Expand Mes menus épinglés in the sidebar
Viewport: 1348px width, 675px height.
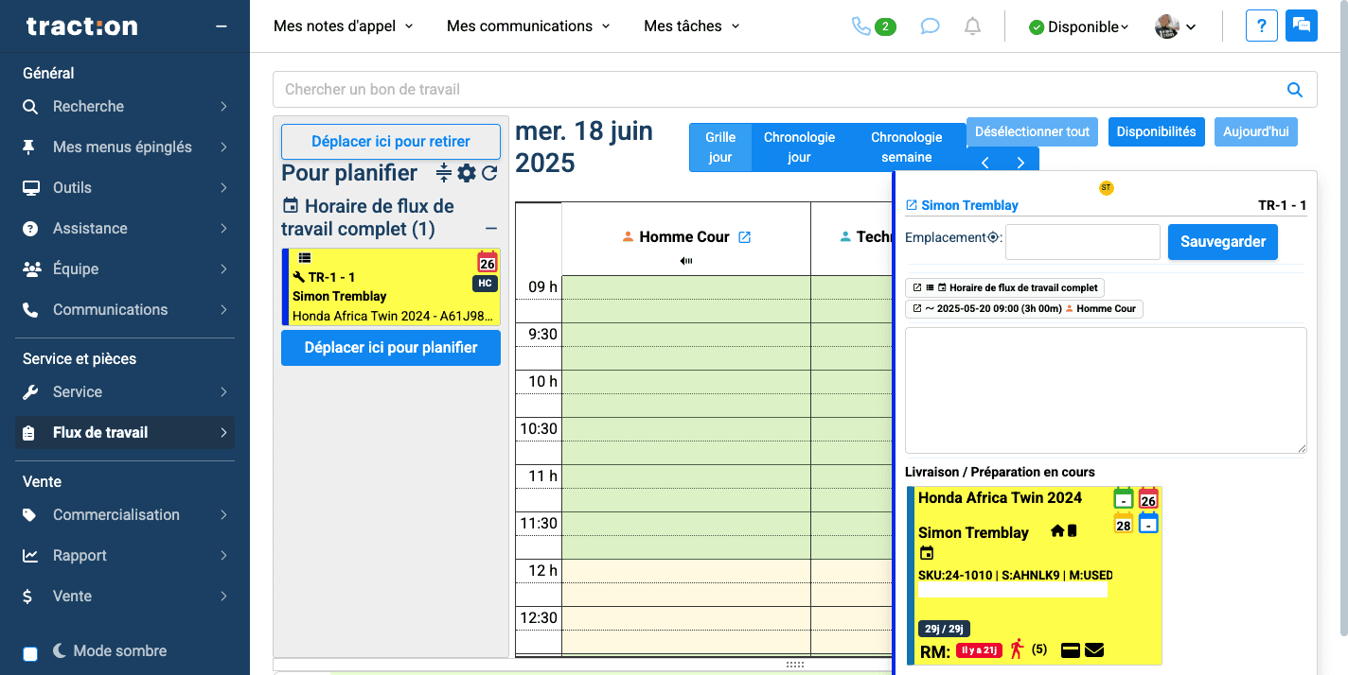click(125, 147)
